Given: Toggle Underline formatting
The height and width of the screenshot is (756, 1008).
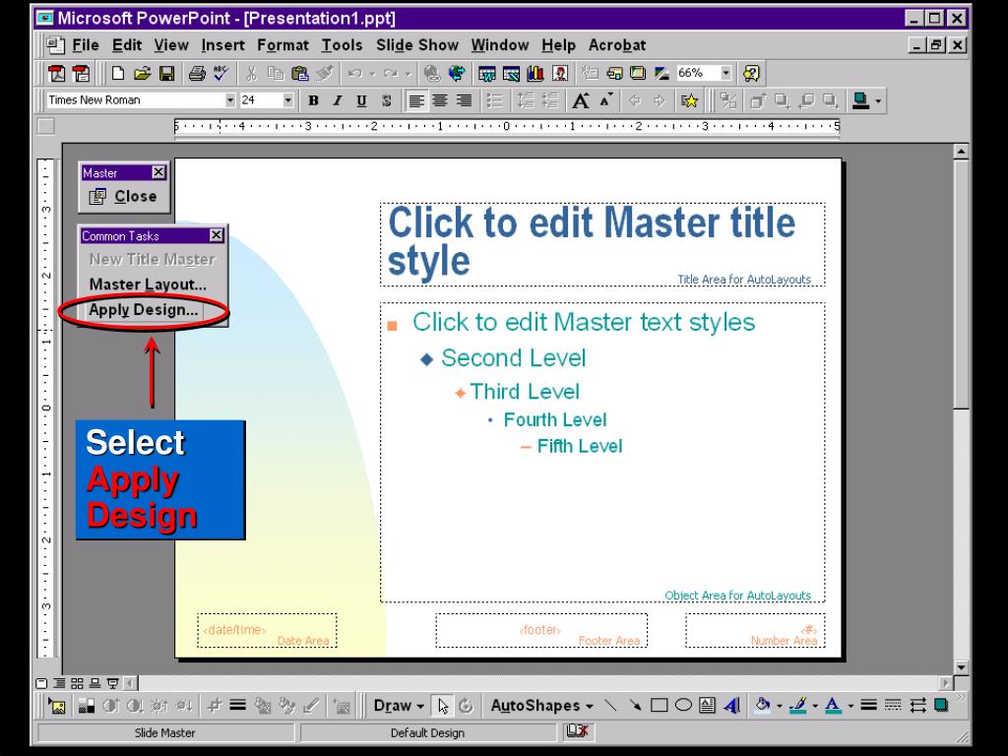Looking at the screenshot, I should coord(361,100).
